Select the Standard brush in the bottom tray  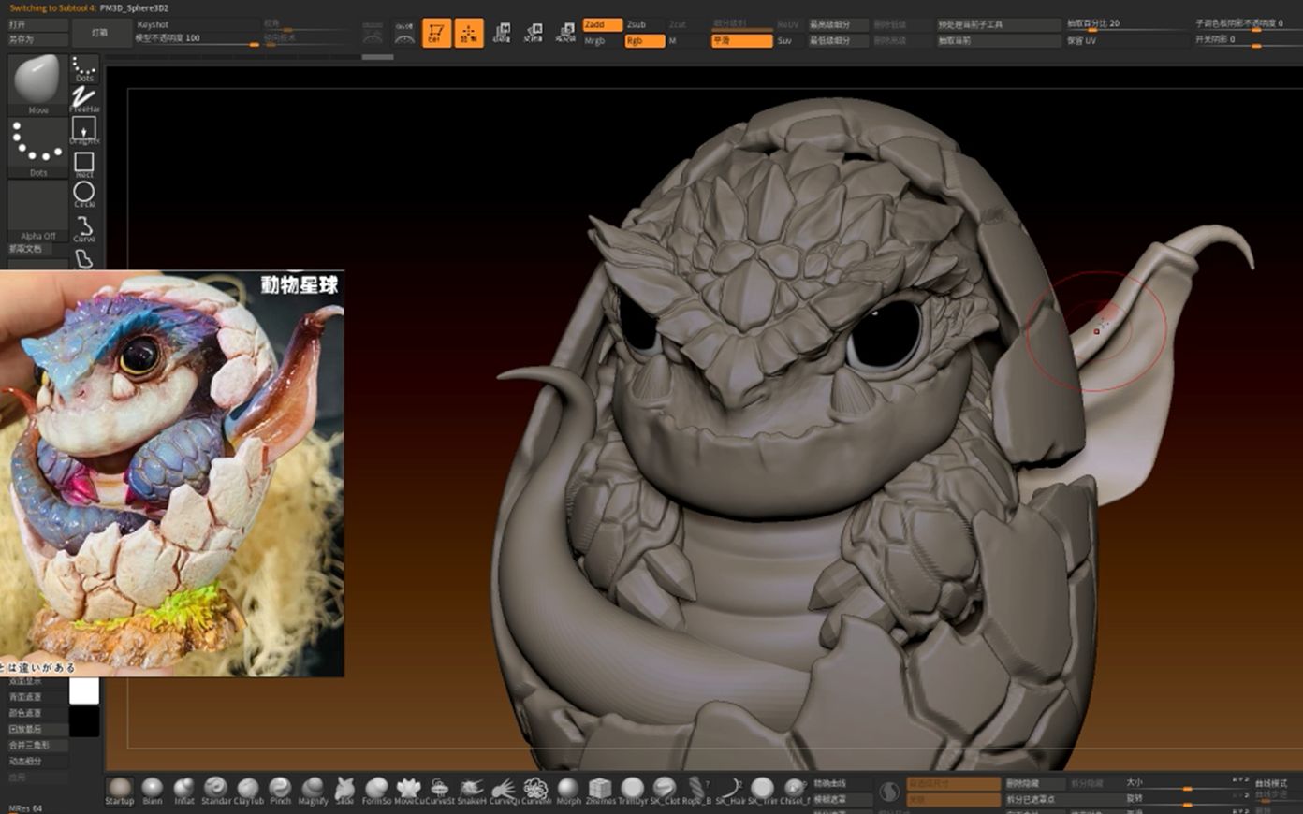215,789
